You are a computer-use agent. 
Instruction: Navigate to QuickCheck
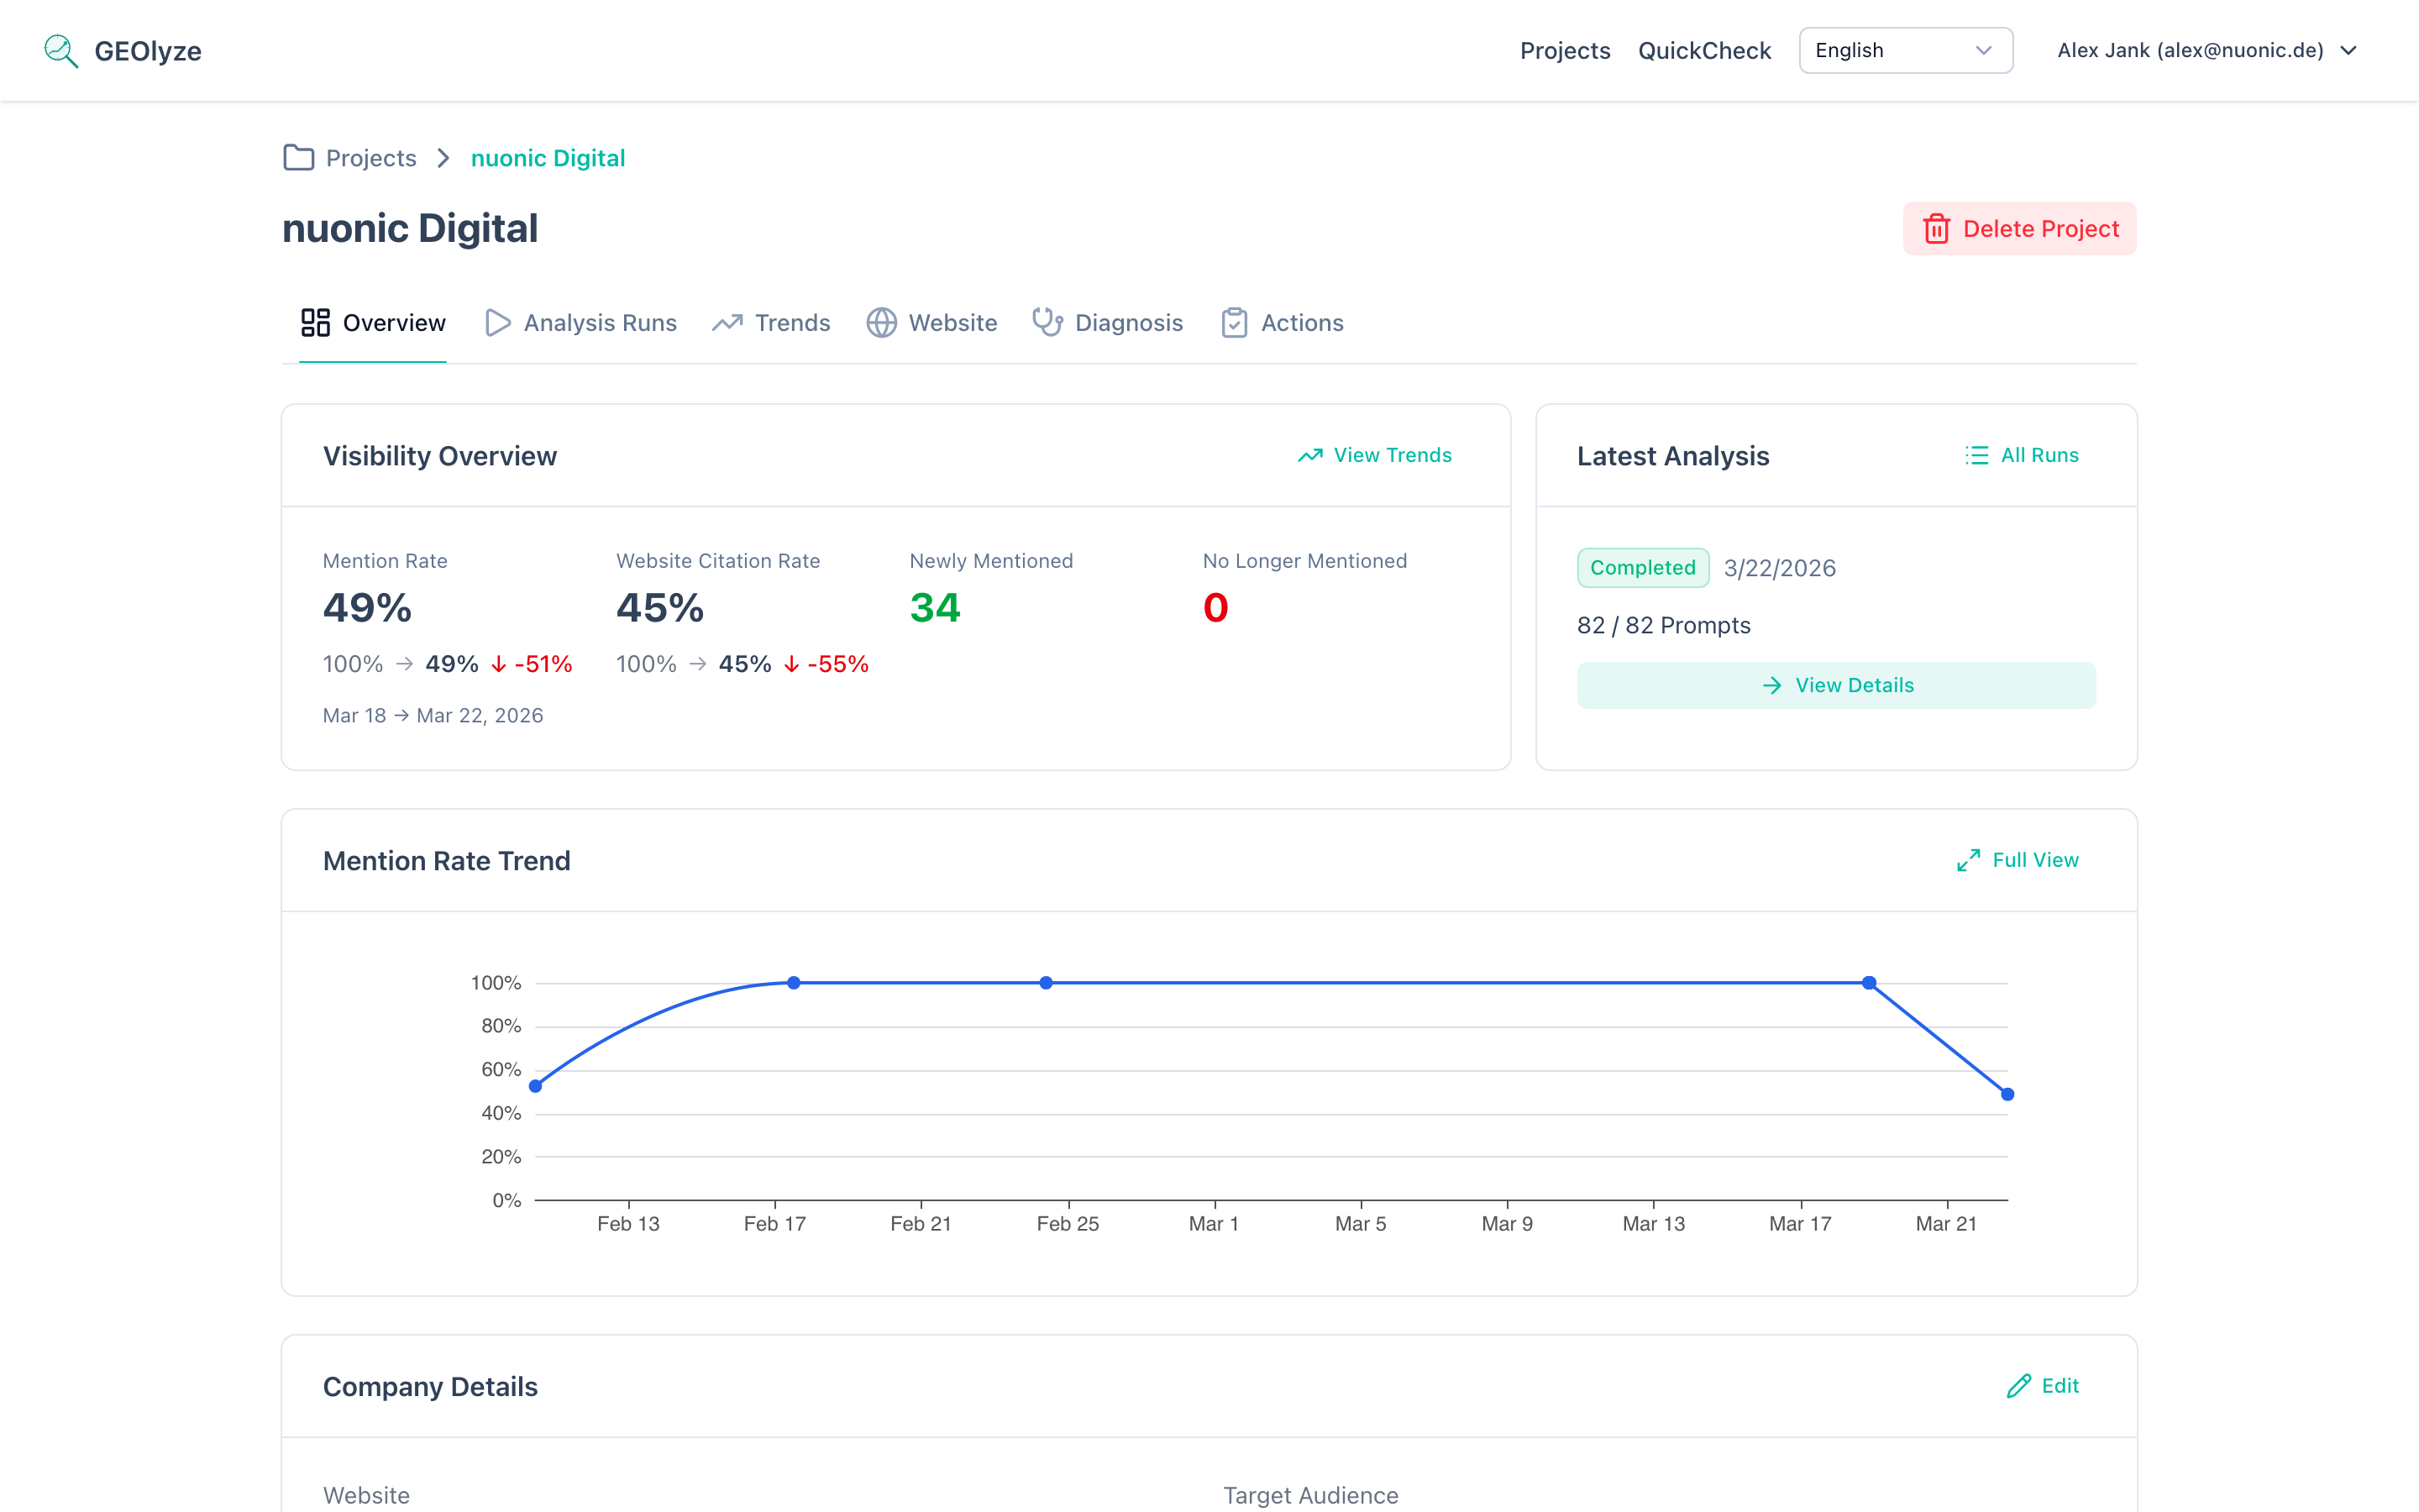coord(1703,50)
